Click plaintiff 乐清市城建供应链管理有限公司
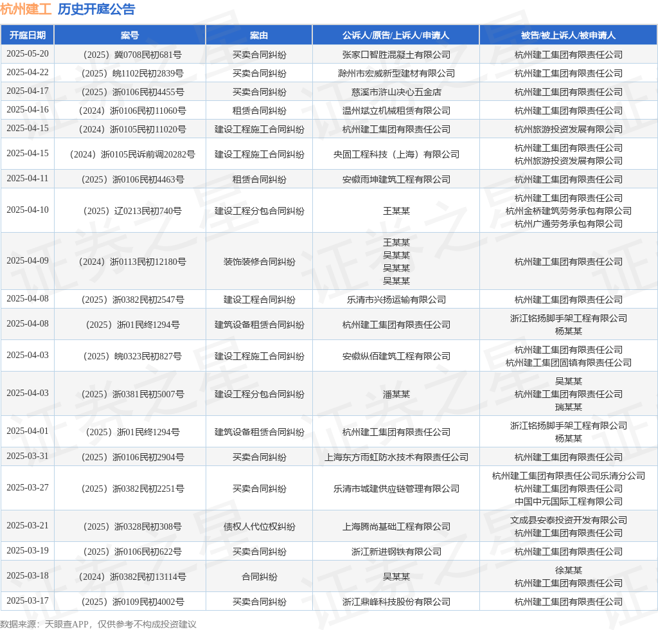Image resolution: width=658 pixels, height=630 pixels. pyautogui.click(x=396, y=489)
